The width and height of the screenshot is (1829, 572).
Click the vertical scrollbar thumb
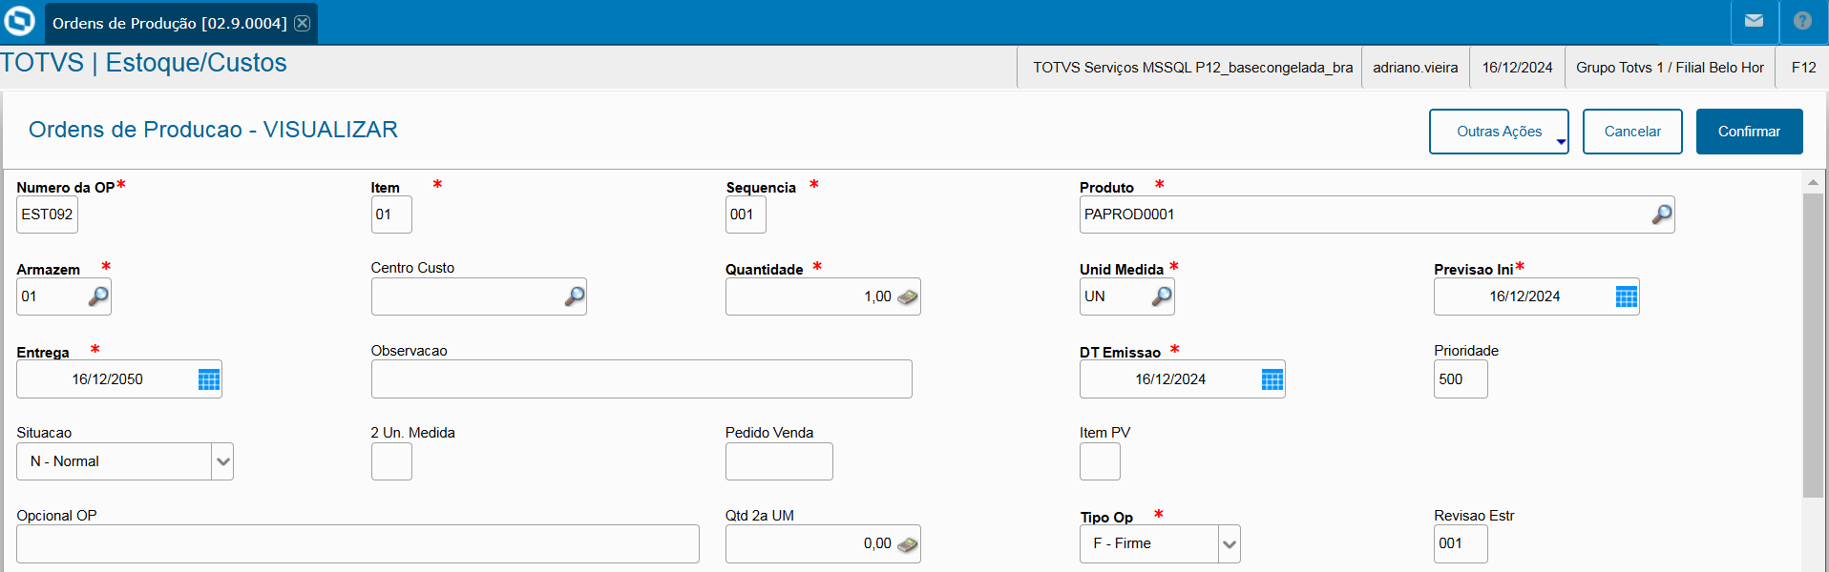(x=1813, y=343)
